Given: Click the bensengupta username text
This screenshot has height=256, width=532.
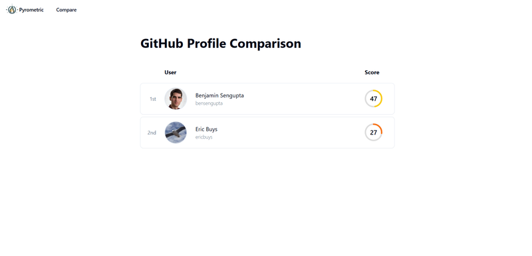Looking at the screenshot, I should tap(209, 103).
